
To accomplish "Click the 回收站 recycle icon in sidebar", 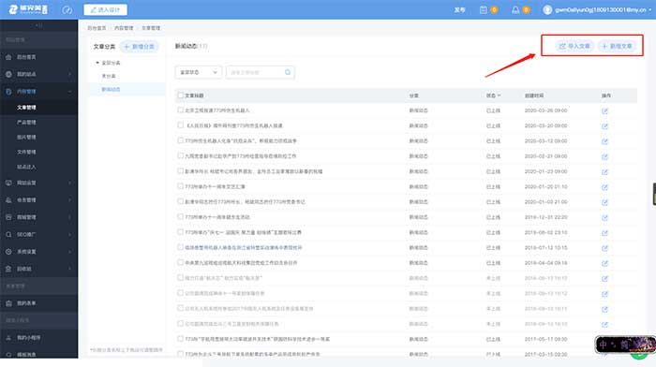I will 8,269.
